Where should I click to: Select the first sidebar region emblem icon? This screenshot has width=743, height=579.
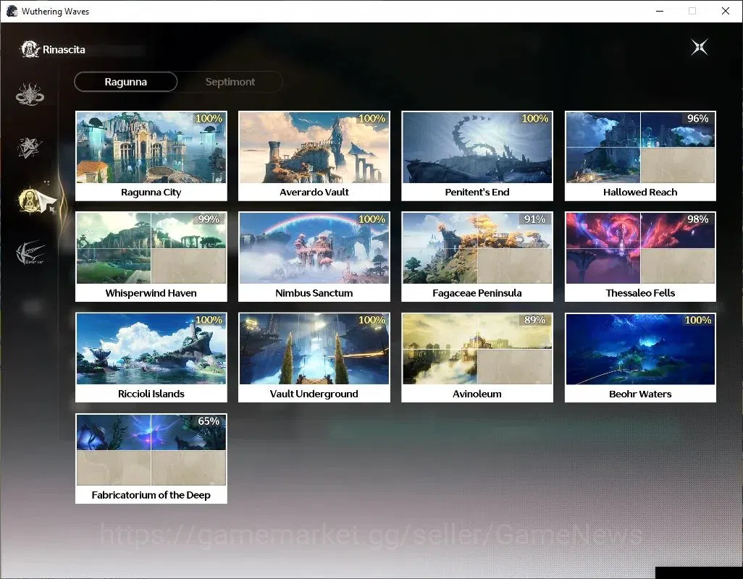click(x=30, y=94)
